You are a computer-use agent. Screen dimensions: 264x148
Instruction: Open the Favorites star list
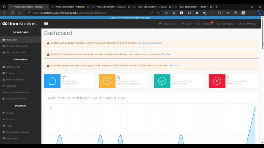point(228,13)
